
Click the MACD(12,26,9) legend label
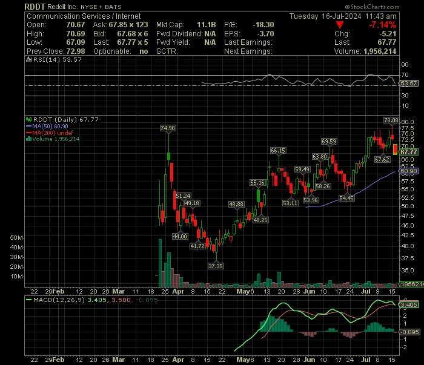pos(59,300)
